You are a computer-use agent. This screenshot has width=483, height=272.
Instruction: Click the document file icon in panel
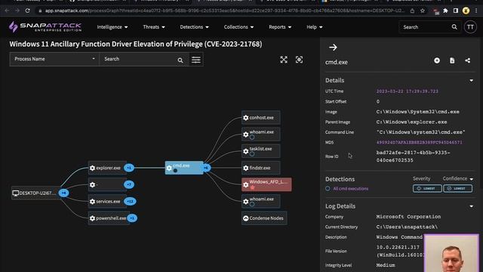pyautogui.click(x=452, y=60)
